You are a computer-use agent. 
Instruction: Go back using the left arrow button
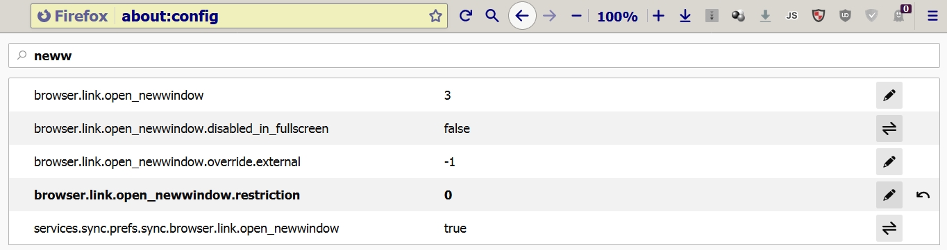[522, 16]
